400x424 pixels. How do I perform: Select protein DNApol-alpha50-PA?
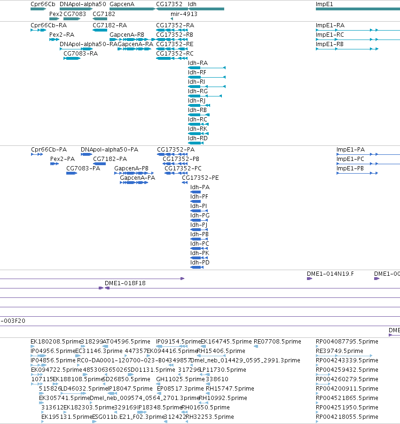pos(86,154)
